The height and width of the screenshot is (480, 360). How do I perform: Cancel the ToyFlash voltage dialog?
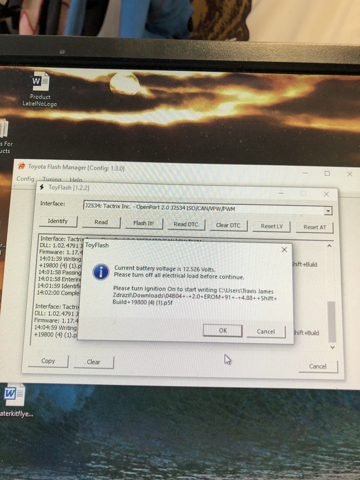(x=266, y=331)
